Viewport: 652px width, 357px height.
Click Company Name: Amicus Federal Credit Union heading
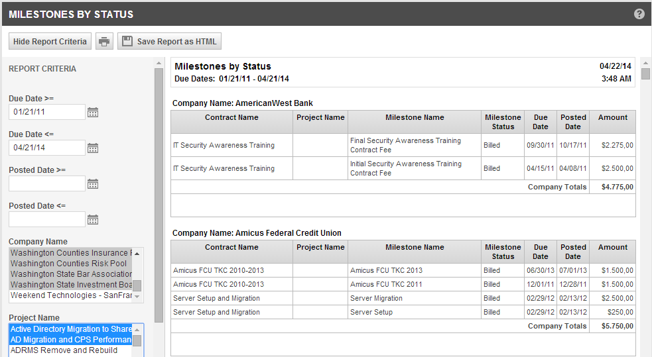click(x=257, y=233)
